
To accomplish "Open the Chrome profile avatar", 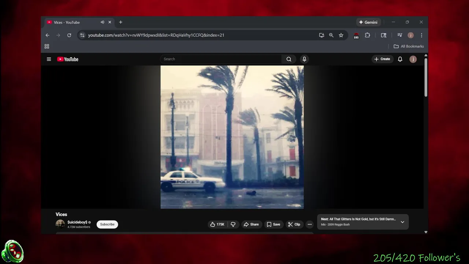I will point(411,35).
